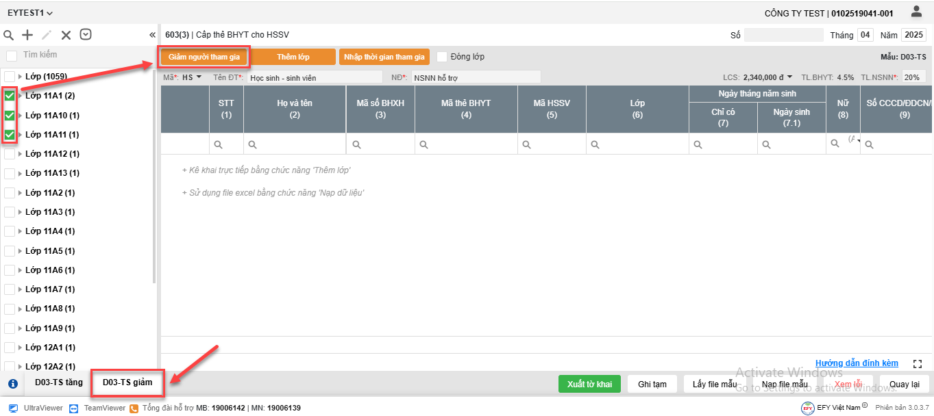The height and width of the screenshot is (416, 934).
Task: Select the D03-TS giảm tab
Action: point(127,382)
